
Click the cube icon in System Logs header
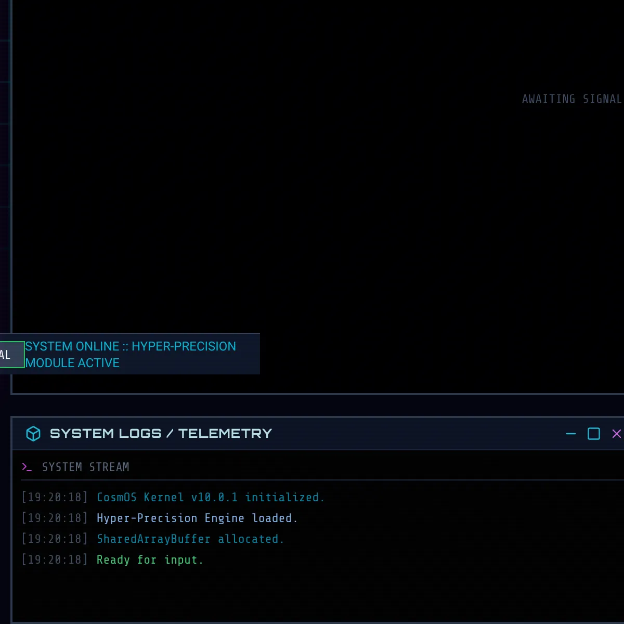click(33, 434)
